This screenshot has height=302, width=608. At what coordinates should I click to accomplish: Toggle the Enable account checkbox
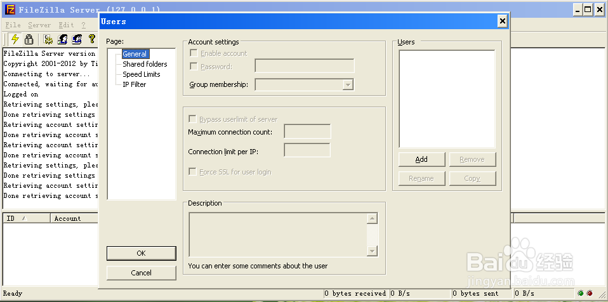pyautogui.click(x=193, y=53)
